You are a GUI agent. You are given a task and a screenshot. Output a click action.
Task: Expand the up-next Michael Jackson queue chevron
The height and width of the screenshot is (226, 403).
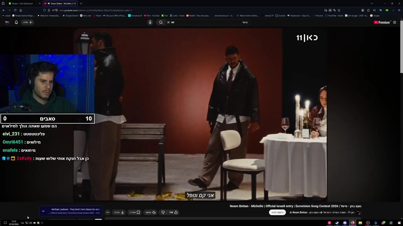click(x=43, y=211)
